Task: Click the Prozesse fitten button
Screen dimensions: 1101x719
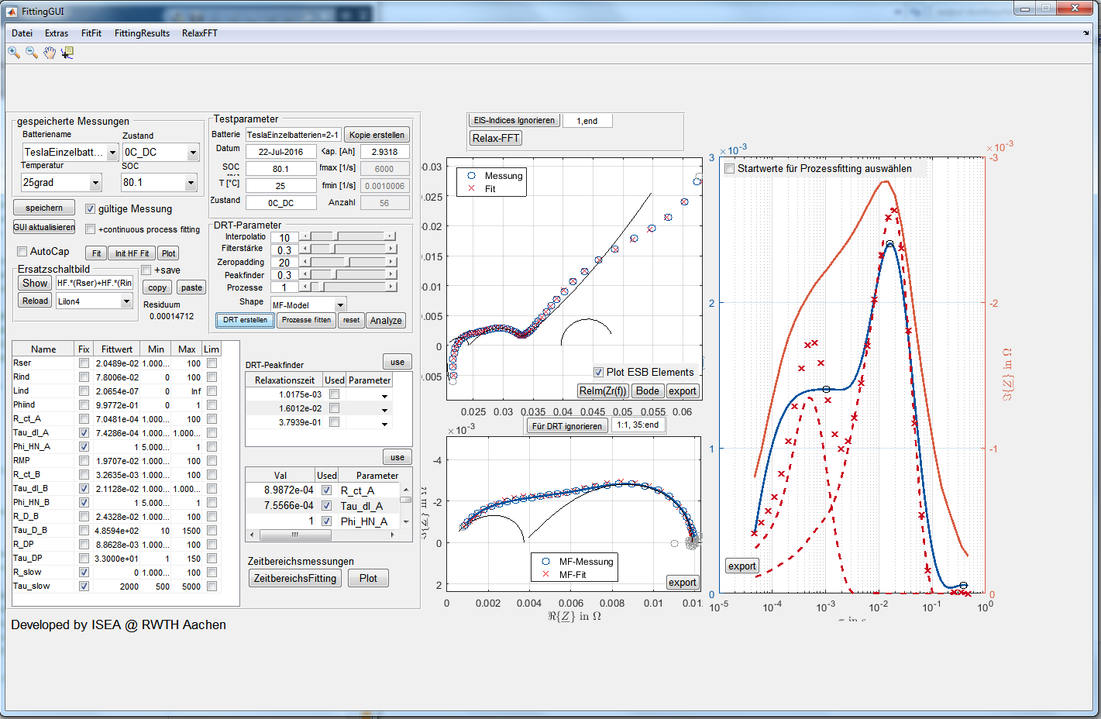Action: [x=306, y=320]
